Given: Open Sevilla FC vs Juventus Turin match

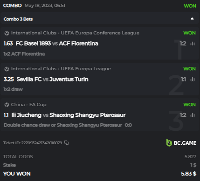Looking at the screenshot, I should click(52, 79).
